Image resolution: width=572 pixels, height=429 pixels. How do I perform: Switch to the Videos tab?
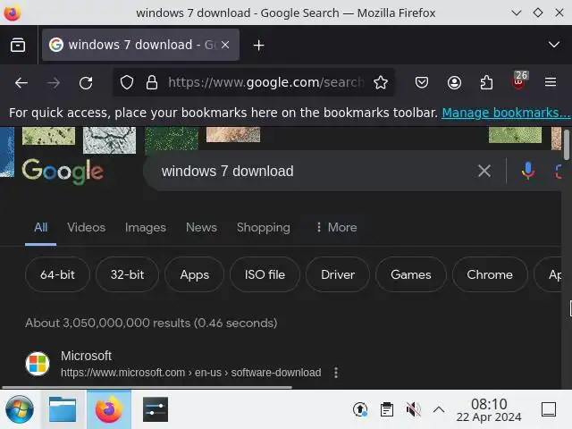click(87, 228)
